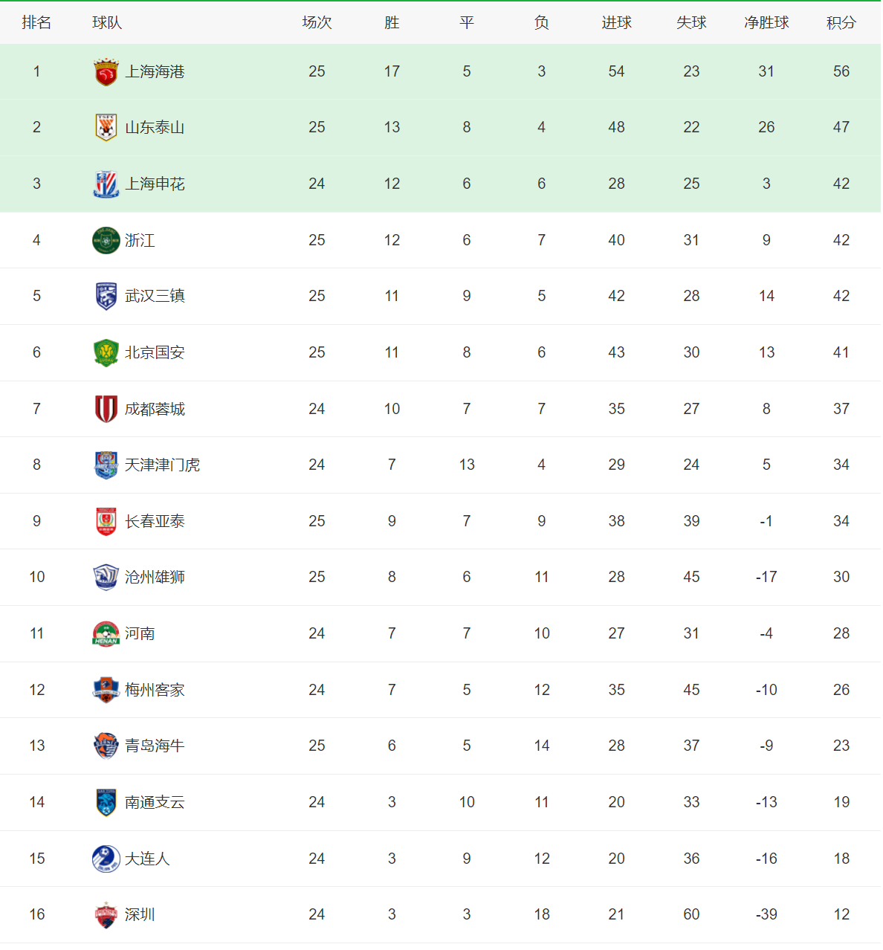This screenshot has height=950, width=883.
Task: Open the 沧州雄狮 team name link
Action: (155, 578)
